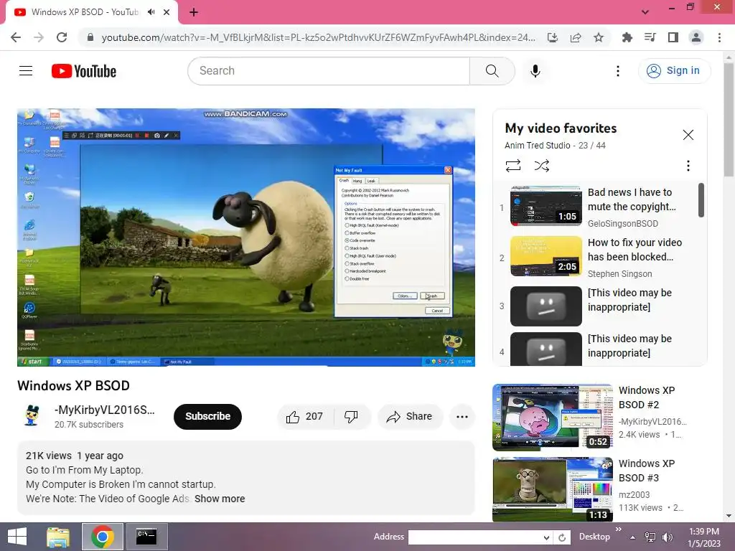Toggle the playlist loop button

click(513, 166)
